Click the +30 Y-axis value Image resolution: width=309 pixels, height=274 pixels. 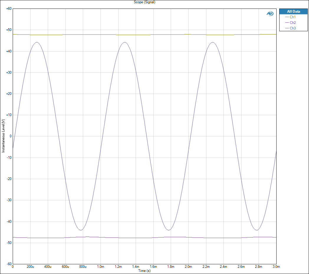(x=9, y=72)
